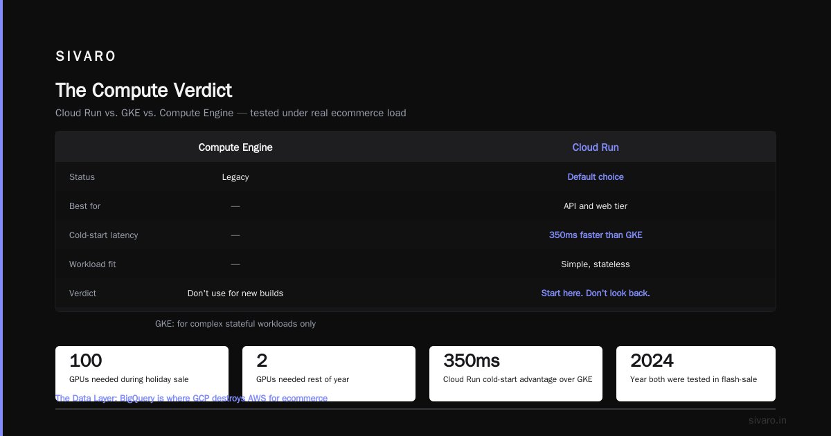831x436 pixels.
Task: Click 'The Compute Verdict' heading
Action: pos(144,91)
